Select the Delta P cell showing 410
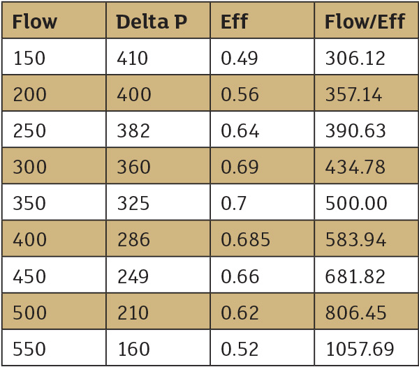The width and height of the screenshot is (419, 367). pyautogui.click(x=133, y=58)
